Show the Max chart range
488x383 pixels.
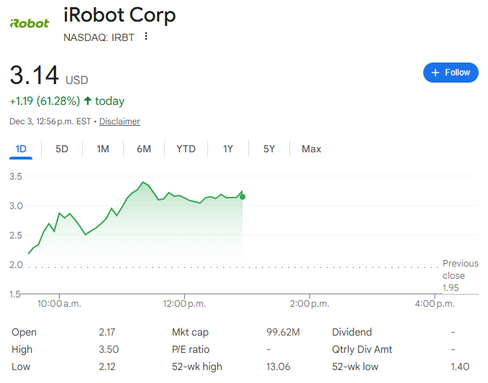(312, 149)
